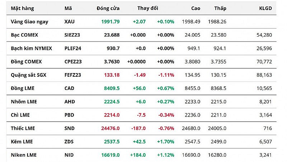Viewport: 287px width, 162px height.
Task: Click the XAU ticker code
Action: pyautogui.click(x=70, y=22)
